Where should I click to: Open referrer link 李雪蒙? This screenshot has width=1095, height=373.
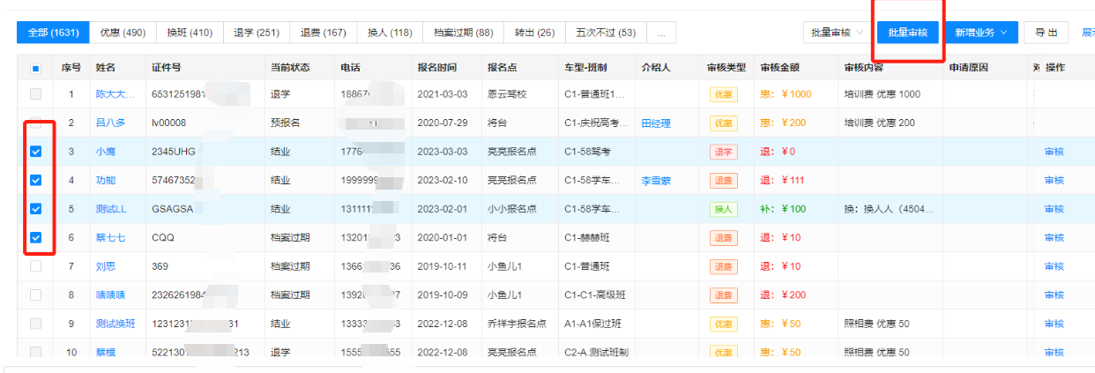coord(656,180)
